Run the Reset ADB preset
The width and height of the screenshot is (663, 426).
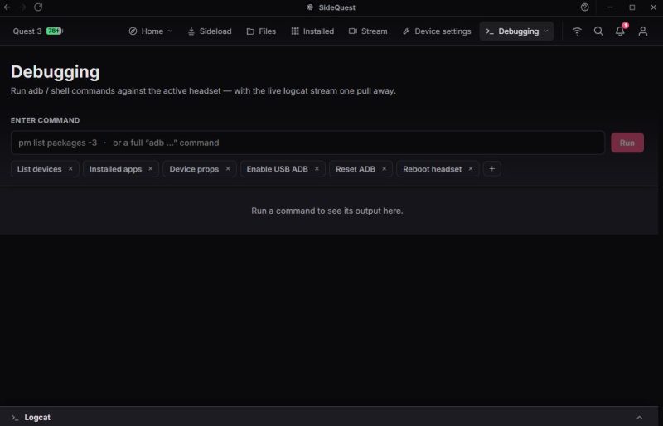[x=356, y=169]
